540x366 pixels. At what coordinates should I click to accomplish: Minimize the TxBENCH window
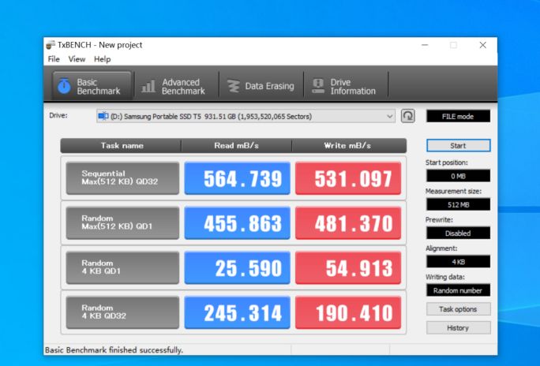tap(425, 45)
